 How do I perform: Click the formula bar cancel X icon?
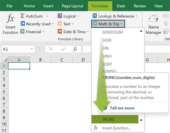pyautogui.click(x=51, y=49)
